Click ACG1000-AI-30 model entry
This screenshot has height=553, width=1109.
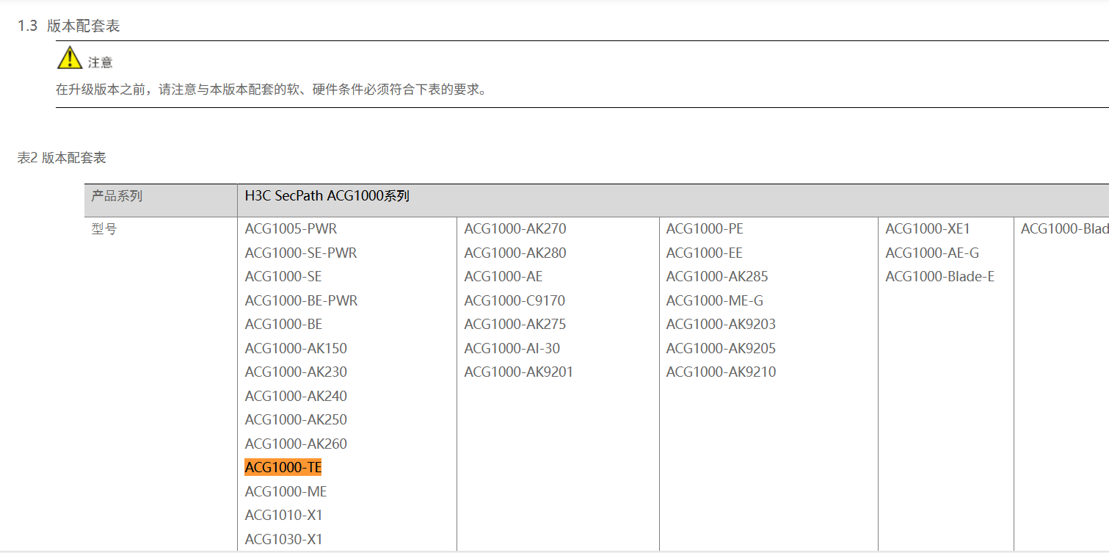coord(512,348)
